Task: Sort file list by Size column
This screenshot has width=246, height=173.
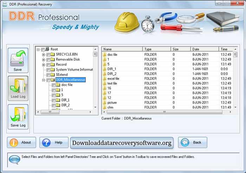Action: tap(181, 49)
